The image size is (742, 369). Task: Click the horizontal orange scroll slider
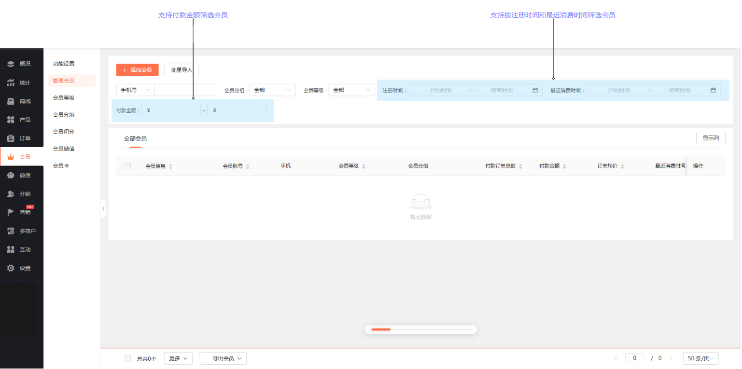click(x=381, y=329)
